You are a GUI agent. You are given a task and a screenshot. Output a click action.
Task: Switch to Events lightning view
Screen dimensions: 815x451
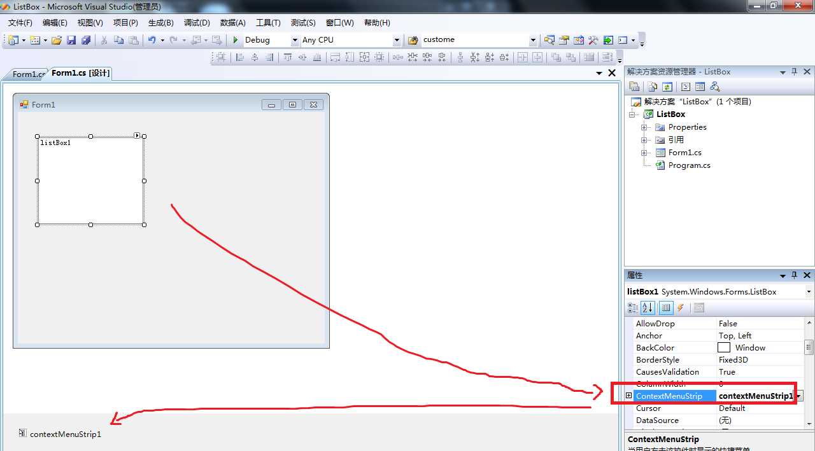(681, 308)
